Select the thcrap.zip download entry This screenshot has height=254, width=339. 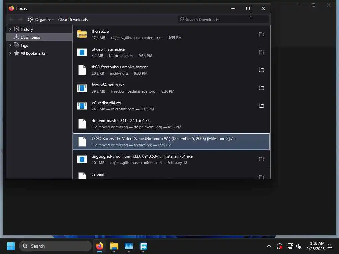[171, 34]
